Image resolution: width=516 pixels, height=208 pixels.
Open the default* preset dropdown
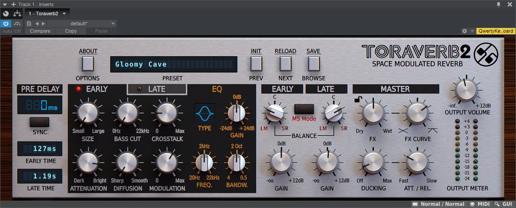tap(81, 23)
